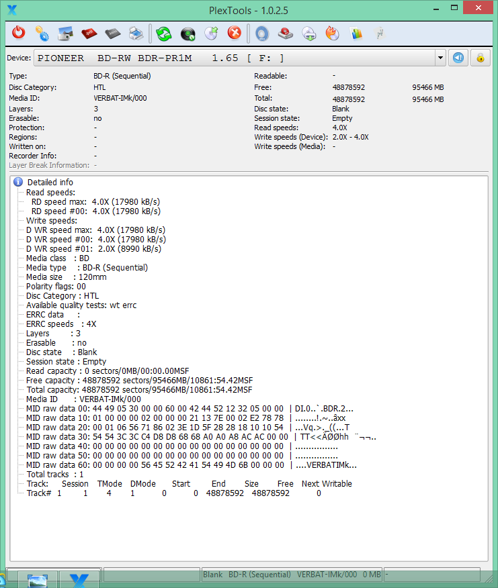Select the MID raw data 30 row
The width and height of the screenshot is (498, 588).
click(201, 436)
